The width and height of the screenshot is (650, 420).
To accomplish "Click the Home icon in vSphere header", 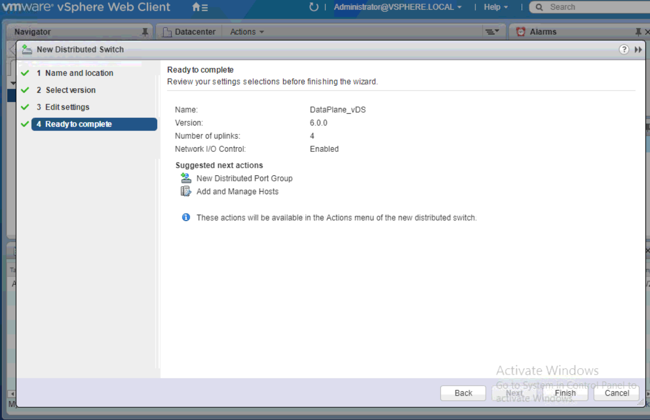I will [200, 7].
